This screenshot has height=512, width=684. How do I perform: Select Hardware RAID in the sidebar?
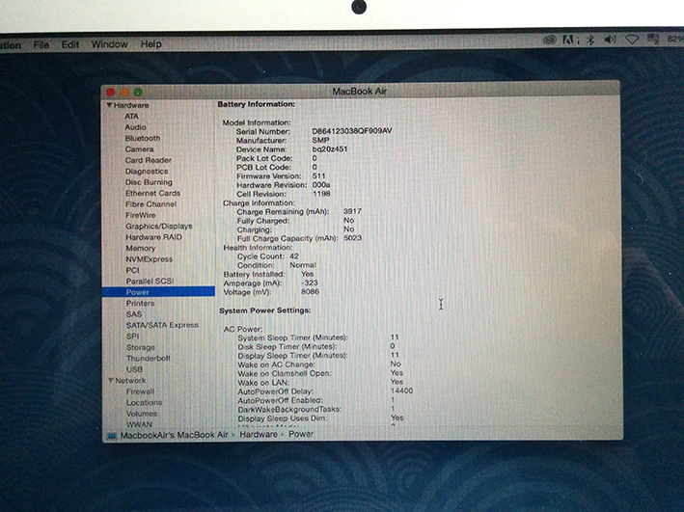click(153, 237)
